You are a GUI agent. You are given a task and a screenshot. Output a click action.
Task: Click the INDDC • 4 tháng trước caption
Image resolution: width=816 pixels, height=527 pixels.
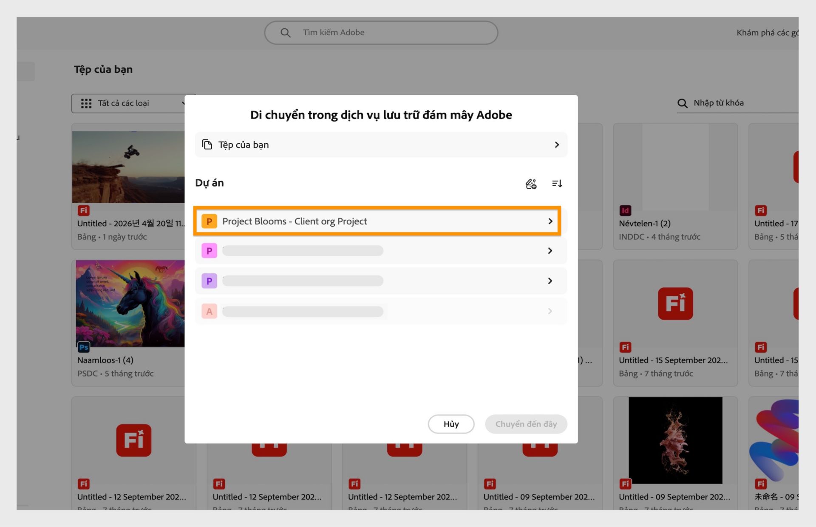[660, 237]
